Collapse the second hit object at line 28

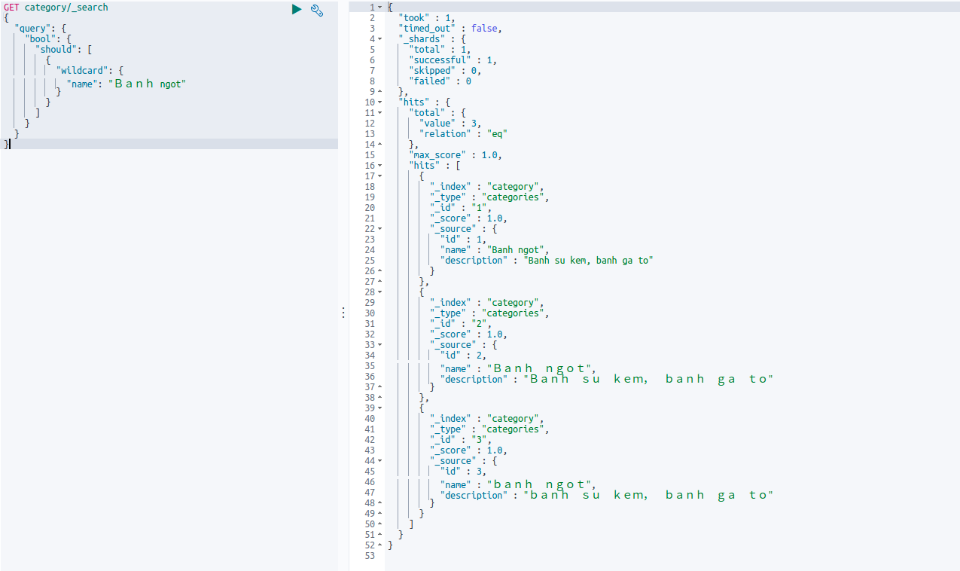[380, 292]
